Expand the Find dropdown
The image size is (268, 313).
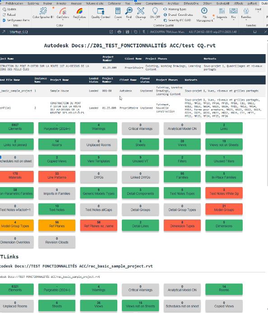click(x=129, y=20)
